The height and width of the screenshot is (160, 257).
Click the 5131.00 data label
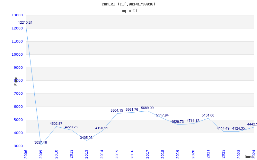pyautogui.click(x=208, y=115)
